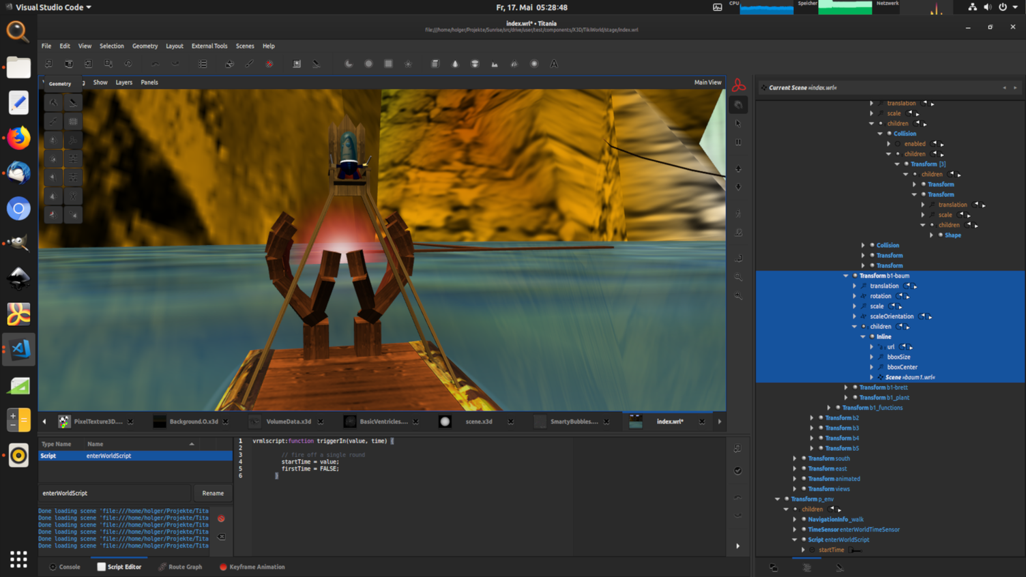Click the Undo arrow in the toolbar
The image size is (1026, 577).
coord(156,63)
